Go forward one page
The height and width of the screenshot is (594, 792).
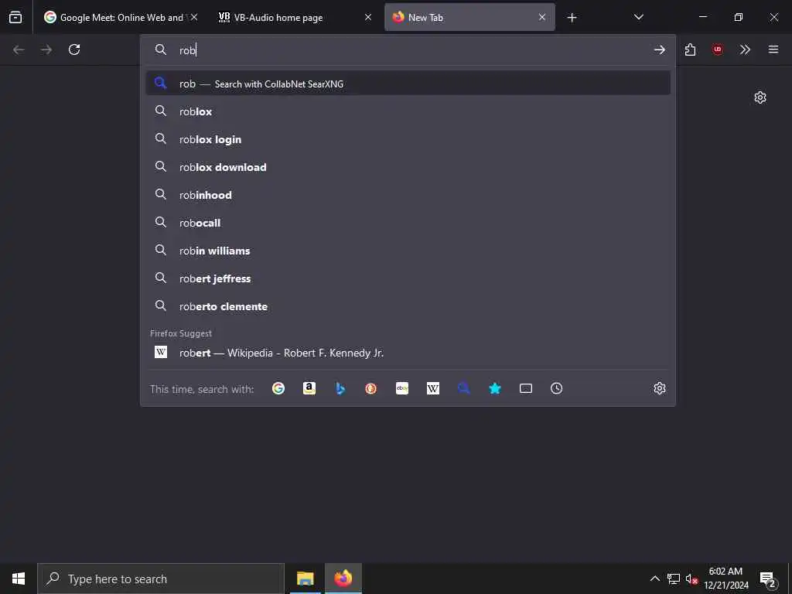tap(46, 49)
